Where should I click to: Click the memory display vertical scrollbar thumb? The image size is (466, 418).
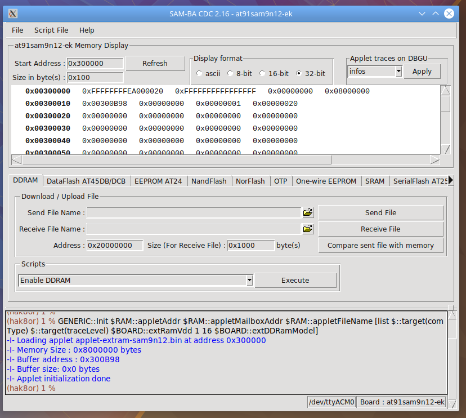coord(445,104)
